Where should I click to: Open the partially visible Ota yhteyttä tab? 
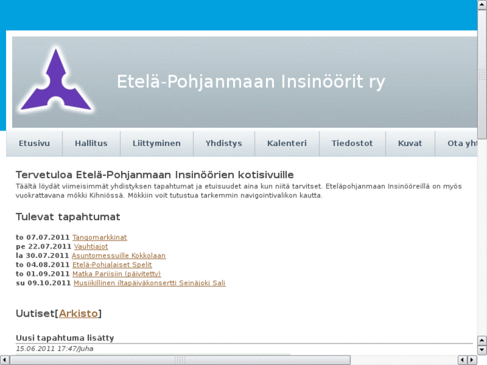tap(456, 143)
